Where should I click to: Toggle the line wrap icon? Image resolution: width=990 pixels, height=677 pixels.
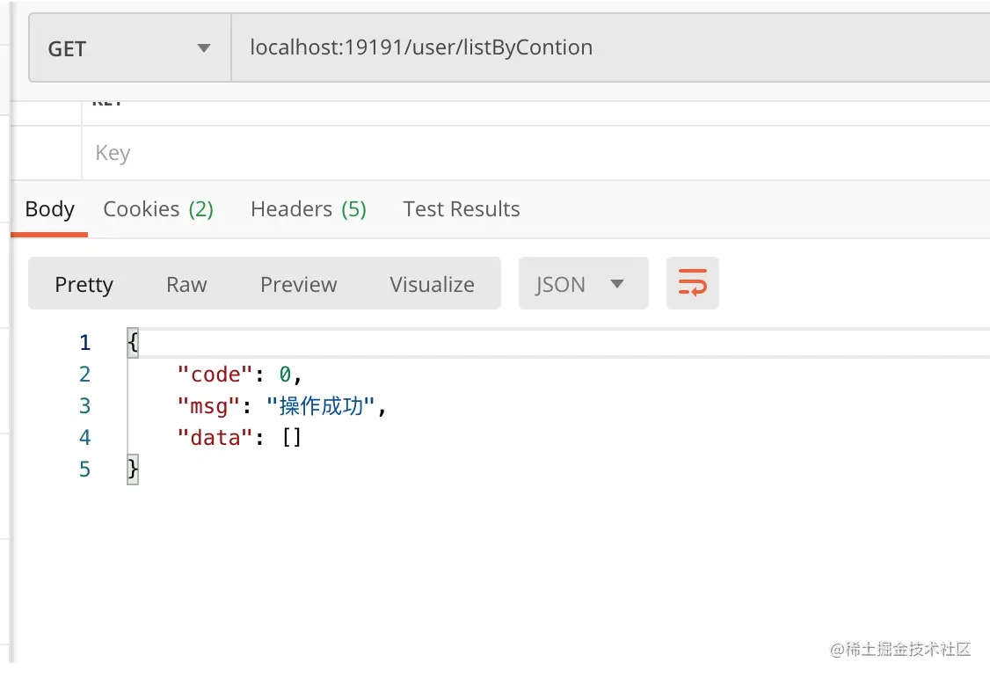(693, 283)
